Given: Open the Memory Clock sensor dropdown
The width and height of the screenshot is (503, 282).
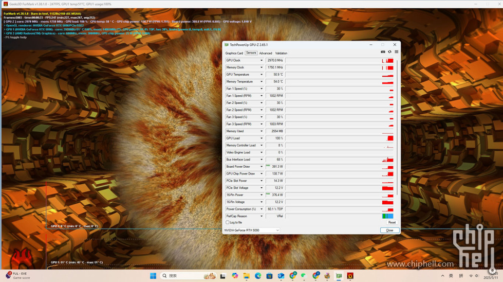Looking at the screenshot, I should 261,67.
